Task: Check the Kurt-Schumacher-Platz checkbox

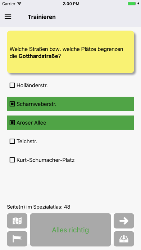Action: (12, 160)
